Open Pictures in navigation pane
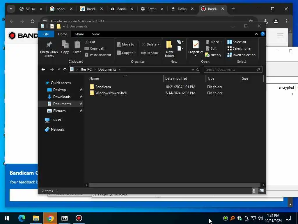Screen dimensions: 298x224 click(x=56, y=111)
